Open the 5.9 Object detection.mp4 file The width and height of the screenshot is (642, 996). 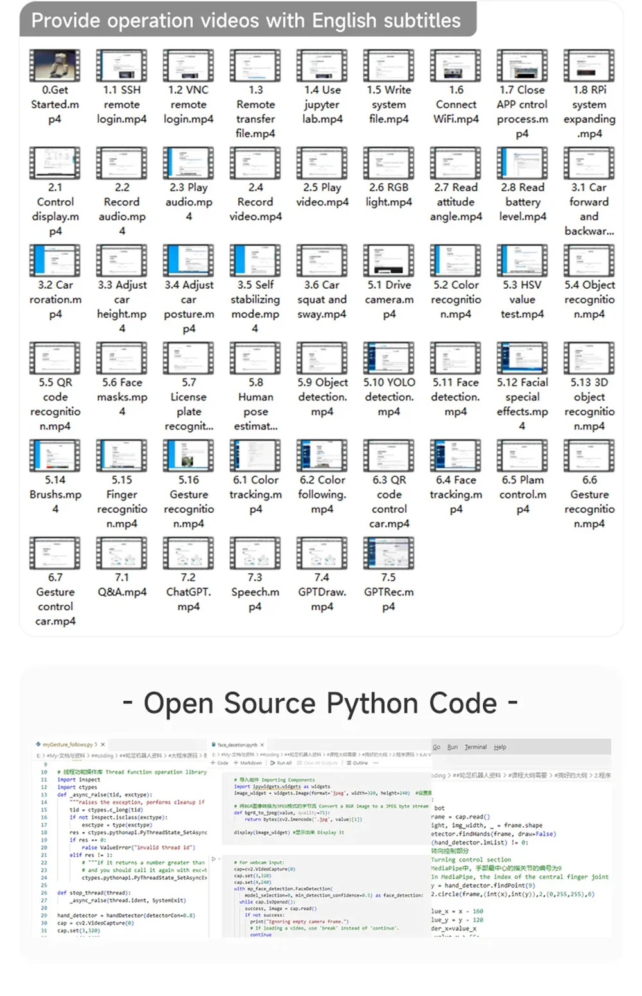322,358
